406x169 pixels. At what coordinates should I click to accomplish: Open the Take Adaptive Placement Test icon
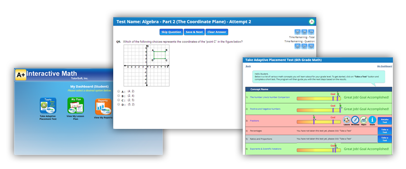(x=48, y=105)
